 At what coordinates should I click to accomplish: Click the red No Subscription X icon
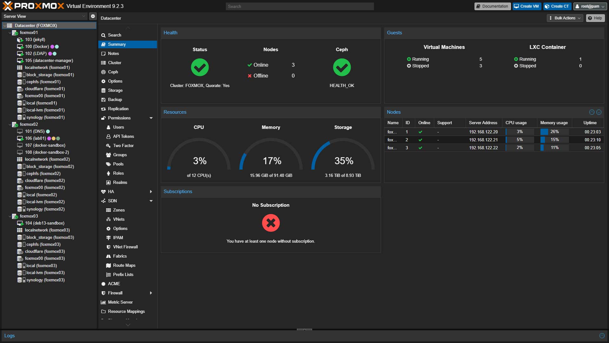tap(271, 223)
